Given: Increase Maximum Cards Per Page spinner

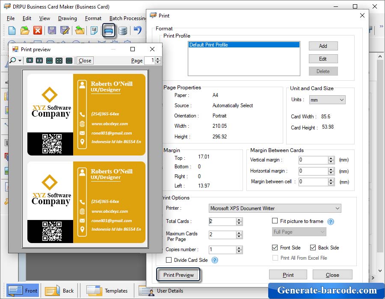Looking at the screenshot, I should pos(239,233).
